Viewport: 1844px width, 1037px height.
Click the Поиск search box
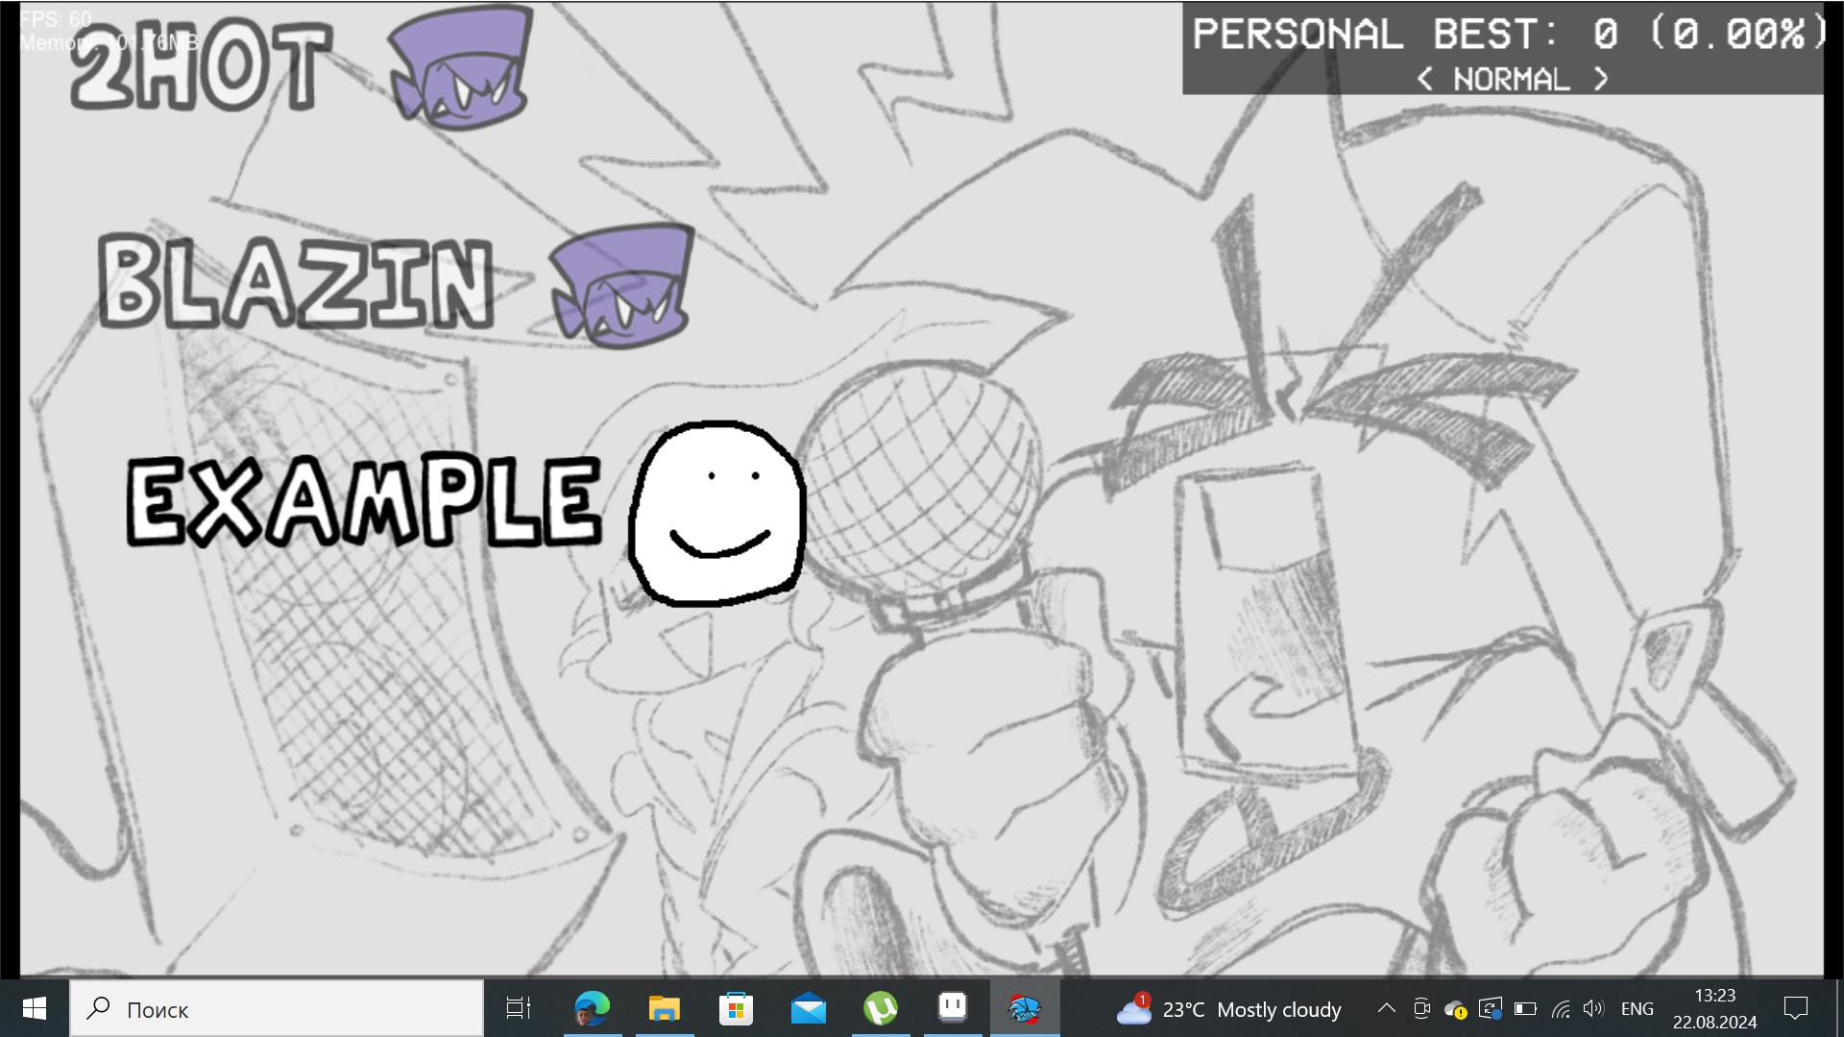pos(277,1008)
